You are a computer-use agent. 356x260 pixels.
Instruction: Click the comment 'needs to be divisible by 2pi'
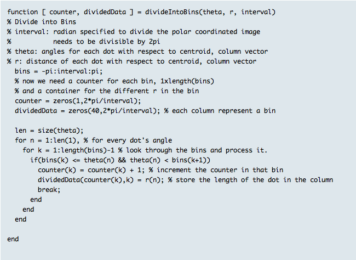click(x=106, y=42)
